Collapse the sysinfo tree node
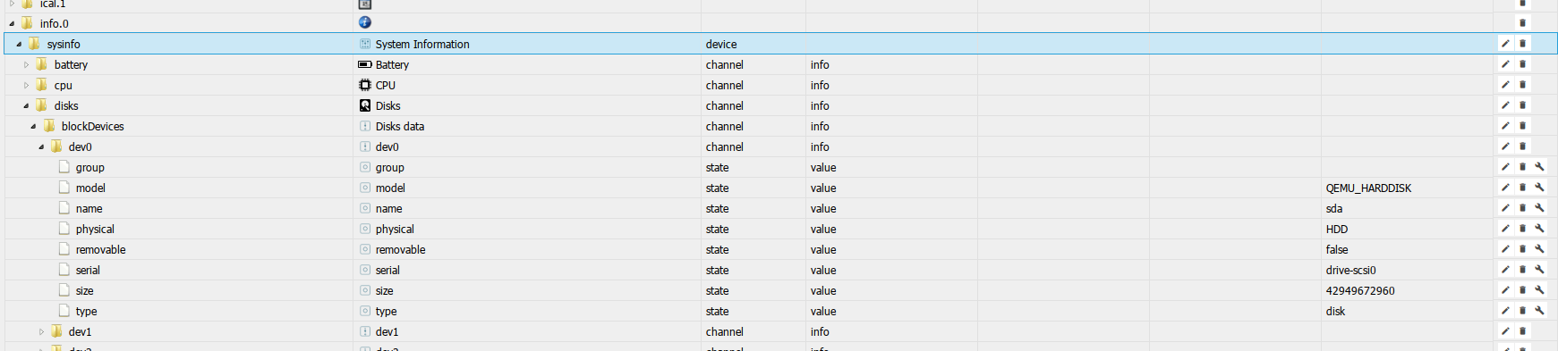The width and height of the screenshot is (1558, 351). [x=19, y=45]
